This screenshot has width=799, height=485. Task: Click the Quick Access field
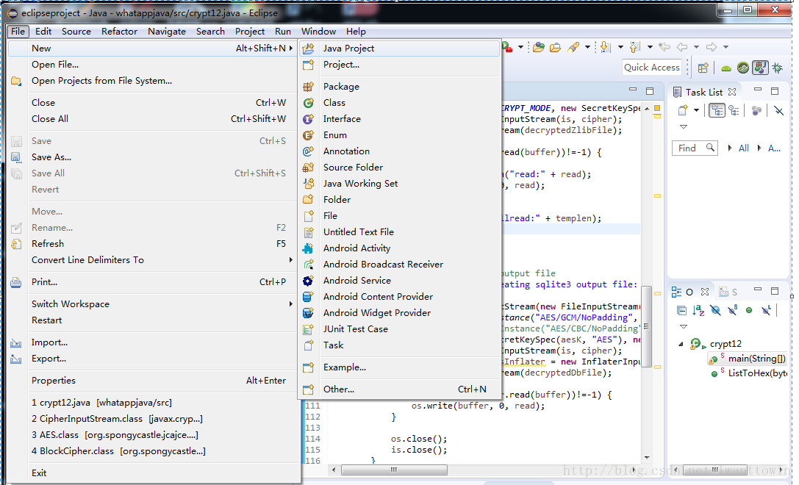click(652, 68)
